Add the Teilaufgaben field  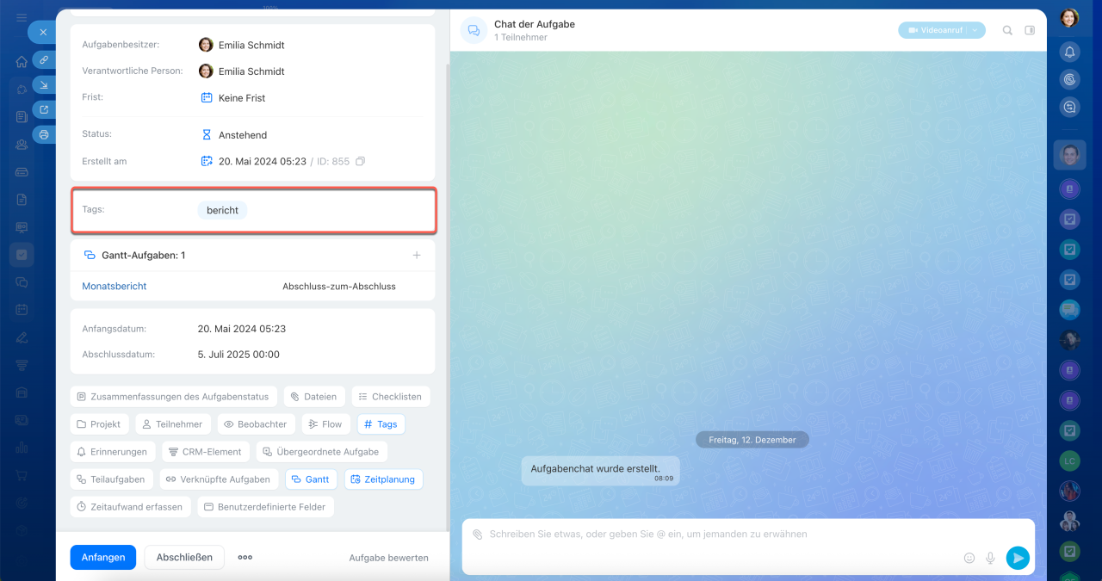tap(113, 479)
